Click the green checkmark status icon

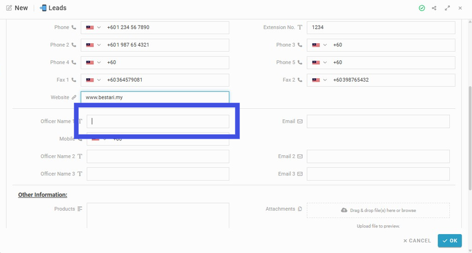click(x=421, y=8)
